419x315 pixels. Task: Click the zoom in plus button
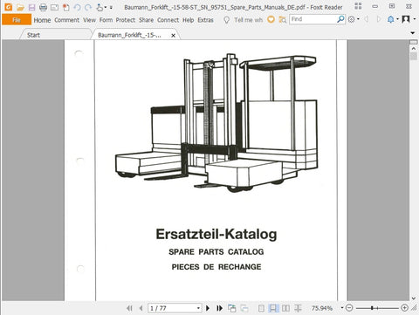click(x=404, y=308)
